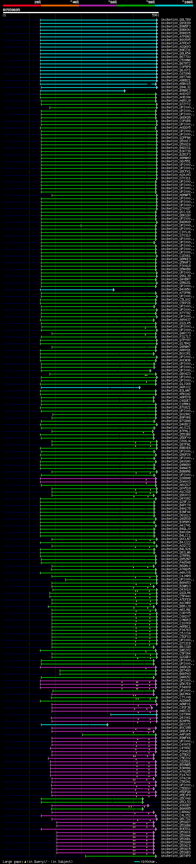
Task: Click the red 20% identity legend segment
Action: 22,6
